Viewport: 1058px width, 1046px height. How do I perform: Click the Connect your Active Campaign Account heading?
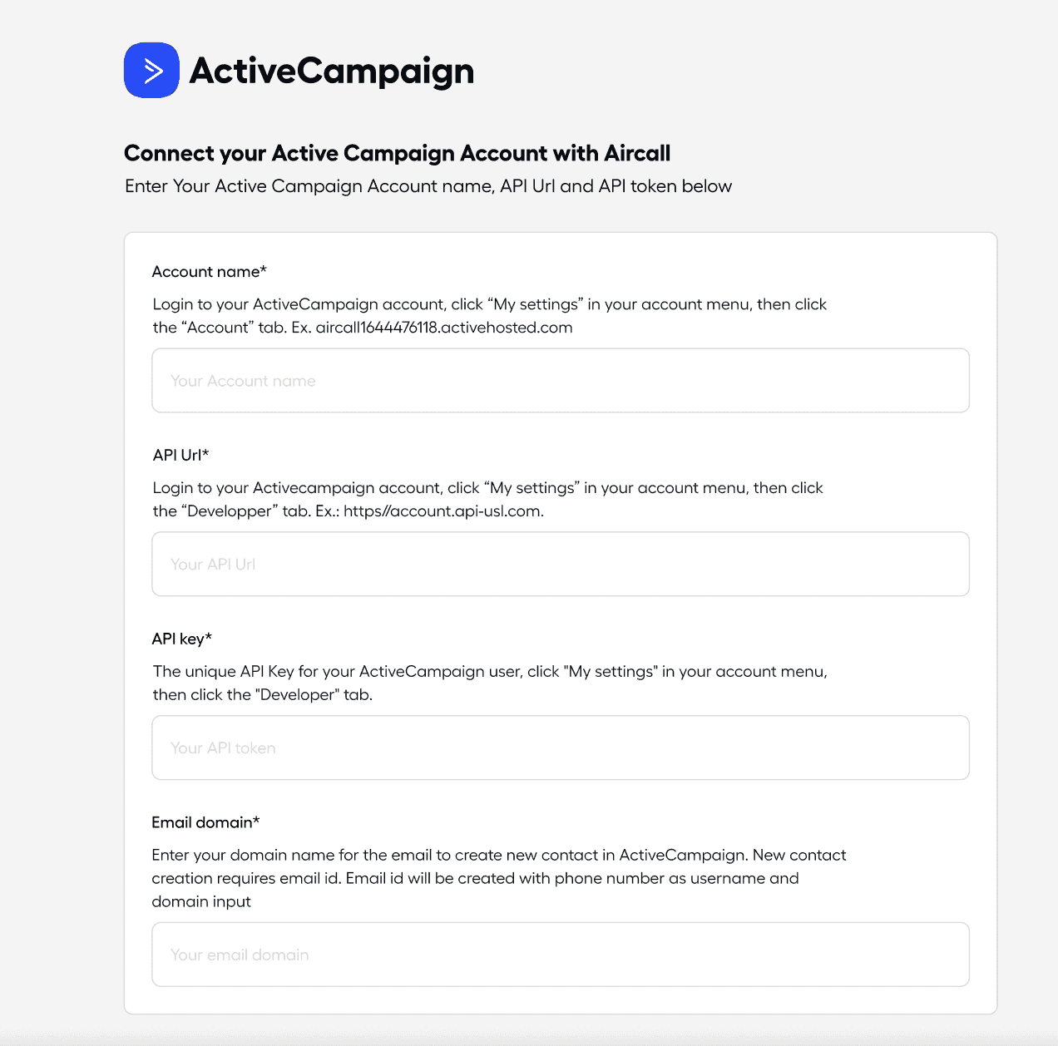pos(397,154)
